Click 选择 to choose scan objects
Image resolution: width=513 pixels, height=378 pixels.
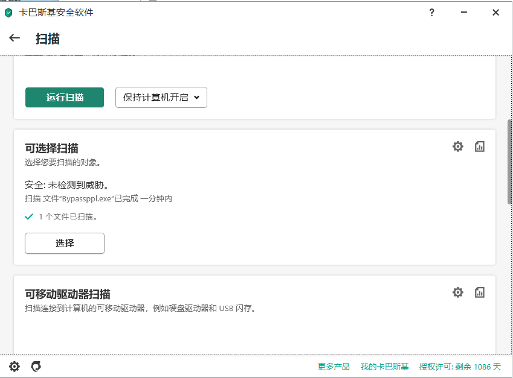coord(64,243)
